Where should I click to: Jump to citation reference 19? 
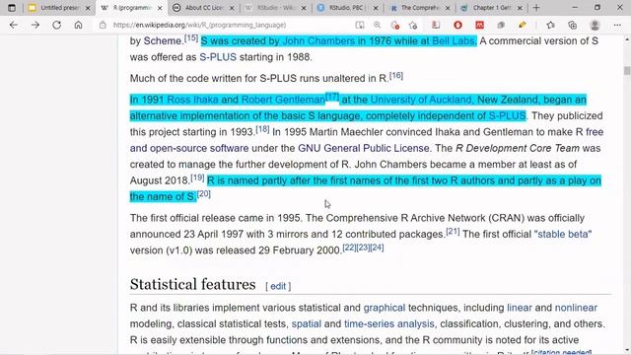[197, 177]
